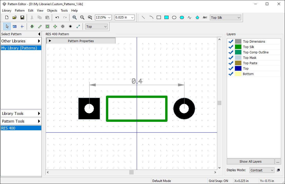The image size is (285, 184).
Task: Select the empty Rectangle tool
Action: [x=159, y=17]
